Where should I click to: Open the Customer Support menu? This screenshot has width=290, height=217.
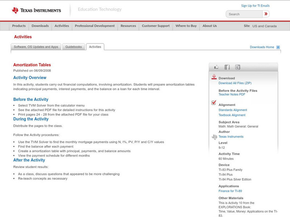[156, 26]
